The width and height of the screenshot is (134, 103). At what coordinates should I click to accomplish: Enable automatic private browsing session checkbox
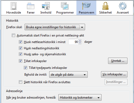[13, 35]
